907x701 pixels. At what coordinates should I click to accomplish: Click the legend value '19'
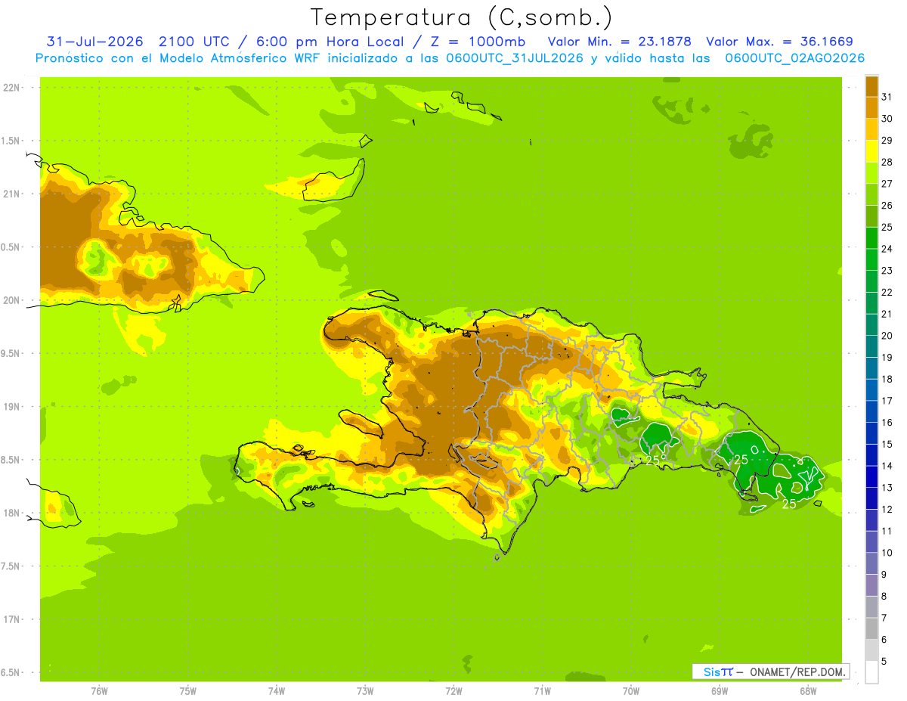pyautogui.click(x=887, y=358)
